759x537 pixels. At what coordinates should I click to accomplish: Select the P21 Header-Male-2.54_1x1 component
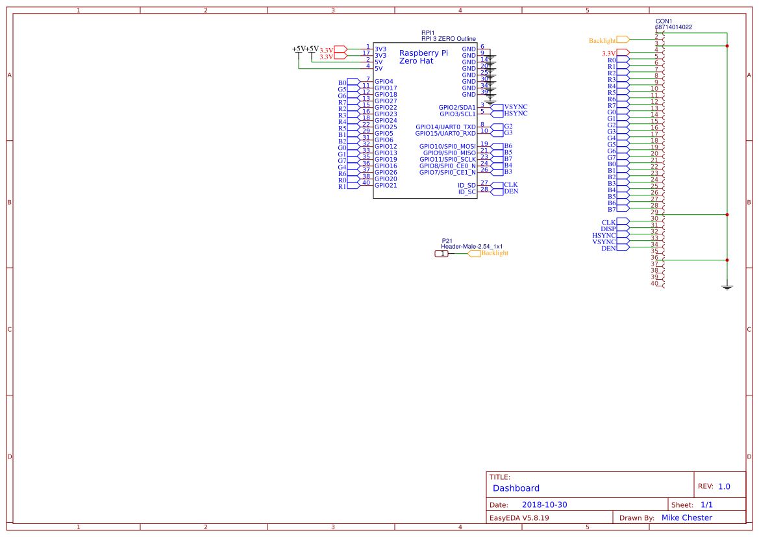click(442, 255)
